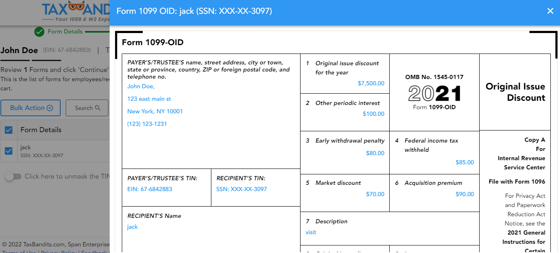
Task: Select recipient name jack link
Action: 132,227
